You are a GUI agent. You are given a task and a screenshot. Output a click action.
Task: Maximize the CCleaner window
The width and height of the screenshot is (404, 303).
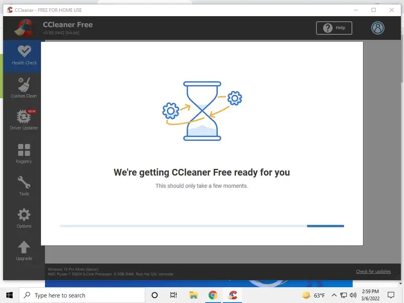374,10
